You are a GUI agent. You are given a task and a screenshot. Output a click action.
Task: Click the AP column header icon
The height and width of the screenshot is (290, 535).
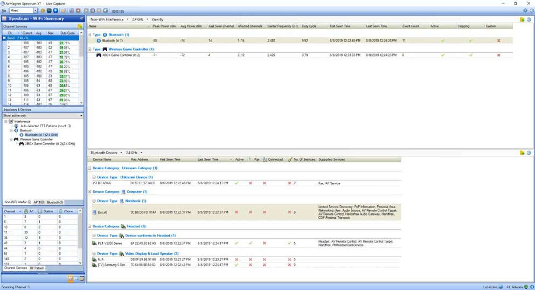pyautogui.click(x=26, y=211)
